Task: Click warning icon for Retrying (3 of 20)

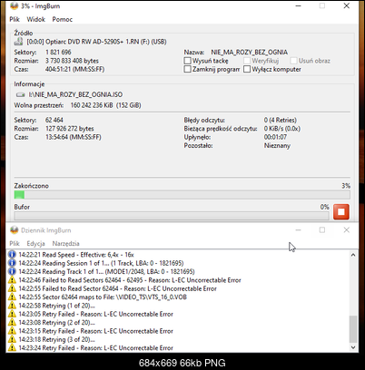Action: click(x=12, y=339)
